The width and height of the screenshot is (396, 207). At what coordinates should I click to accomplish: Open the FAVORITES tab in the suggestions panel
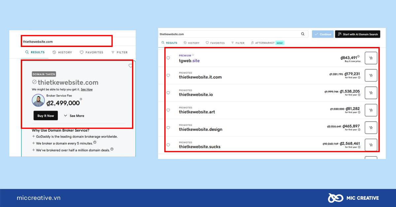215,43
